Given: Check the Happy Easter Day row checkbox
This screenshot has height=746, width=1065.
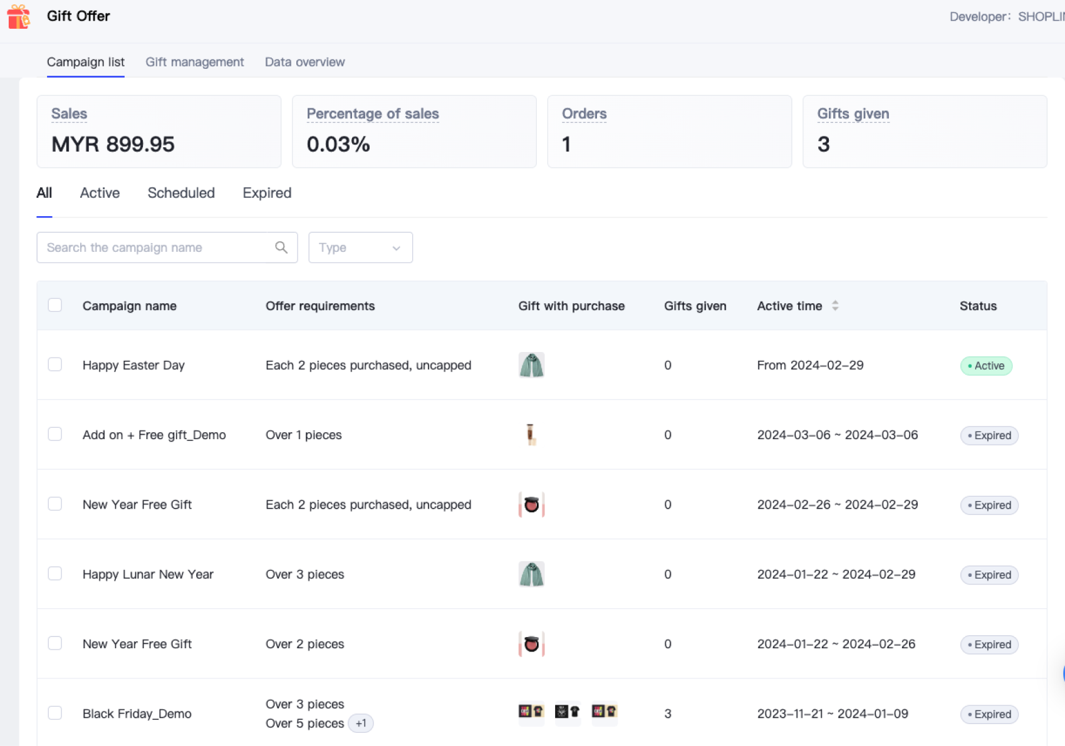Looking at the screenshot, I should click(55, 365).
